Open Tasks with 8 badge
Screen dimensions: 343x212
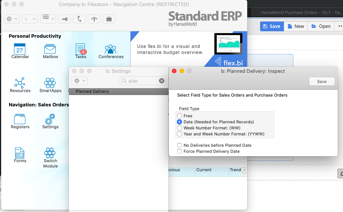coord(80,49)
